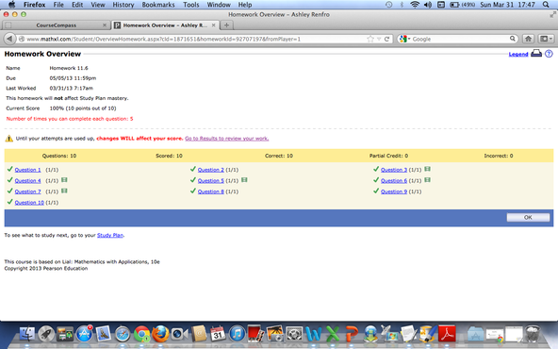Open Question 10 link
Image resolution: width=558 pixels, height=349 pixels.
tap(29, 202)
